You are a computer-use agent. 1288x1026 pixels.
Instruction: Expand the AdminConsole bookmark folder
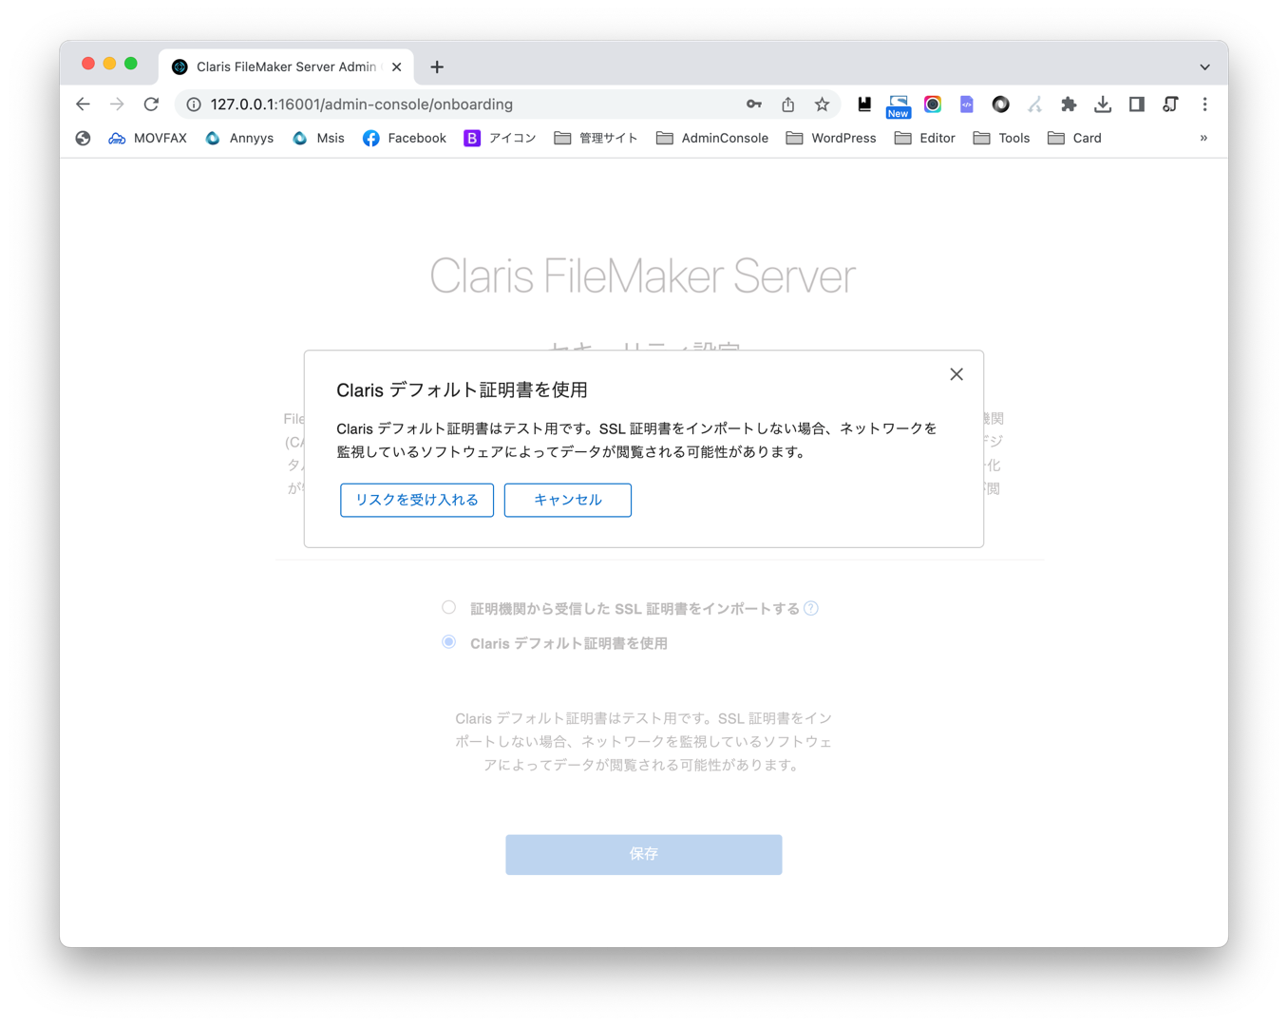pos(712,138)
